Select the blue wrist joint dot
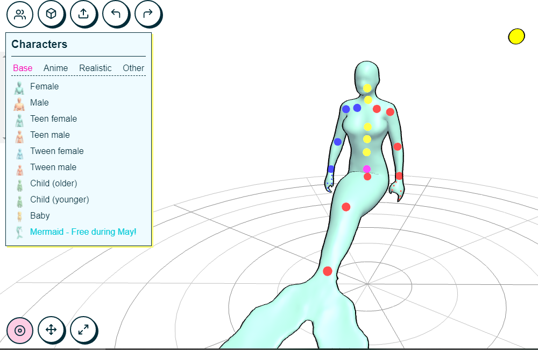The height and width of the screenshot is (350, 538). [331, 169]
